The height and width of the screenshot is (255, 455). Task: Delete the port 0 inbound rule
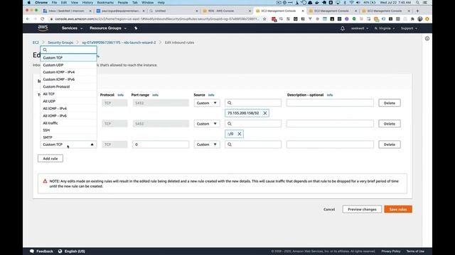point(390,144)
